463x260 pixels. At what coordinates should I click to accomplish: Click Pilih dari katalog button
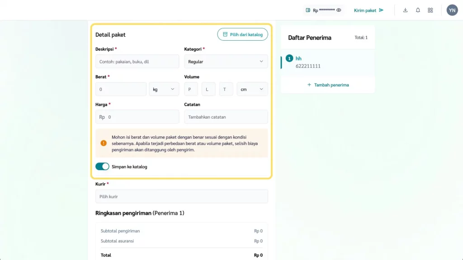click(x=242, y=34)
